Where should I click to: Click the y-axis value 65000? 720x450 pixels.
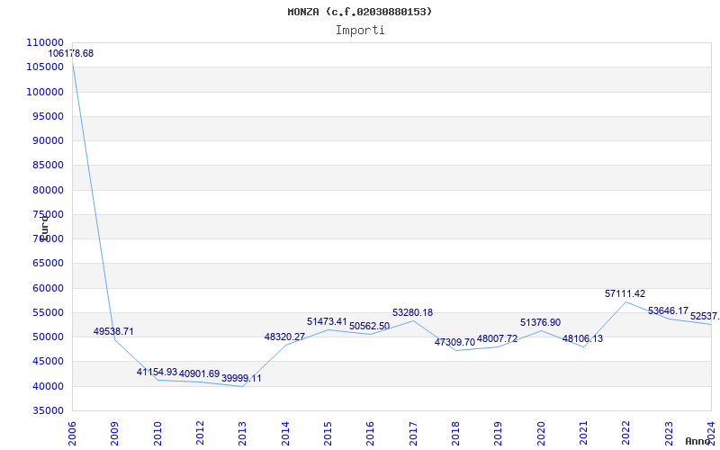pyautogui.click(x=48, y=264)
